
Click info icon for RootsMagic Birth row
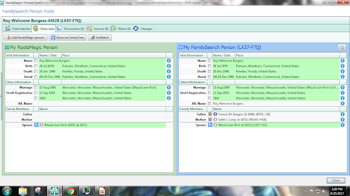click(169, 66)
